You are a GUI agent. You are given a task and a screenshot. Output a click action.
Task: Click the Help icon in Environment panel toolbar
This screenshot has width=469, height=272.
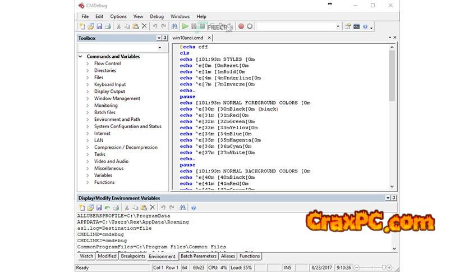[193, 207]
